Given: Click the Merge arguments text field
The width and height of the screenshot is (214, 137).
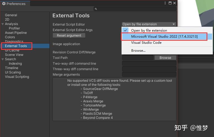Looking at the screenshot, I should 149,75.
